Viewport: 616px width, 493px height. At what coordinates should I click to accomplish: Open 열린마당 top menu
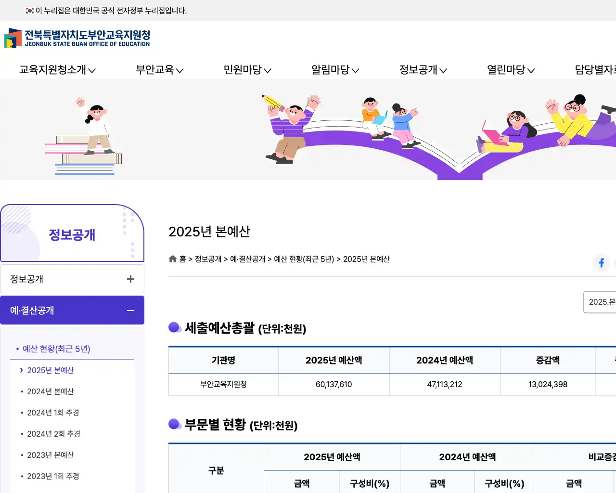[511, 70]
